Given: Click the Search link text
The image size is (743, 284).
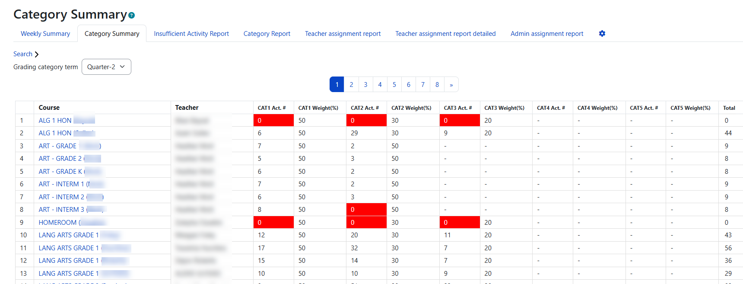Looking at the screenshot, I should pos(23,54).
